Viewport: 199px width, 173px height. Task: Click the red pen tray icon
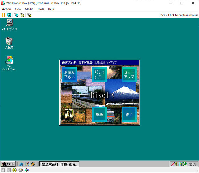[173, 164]
